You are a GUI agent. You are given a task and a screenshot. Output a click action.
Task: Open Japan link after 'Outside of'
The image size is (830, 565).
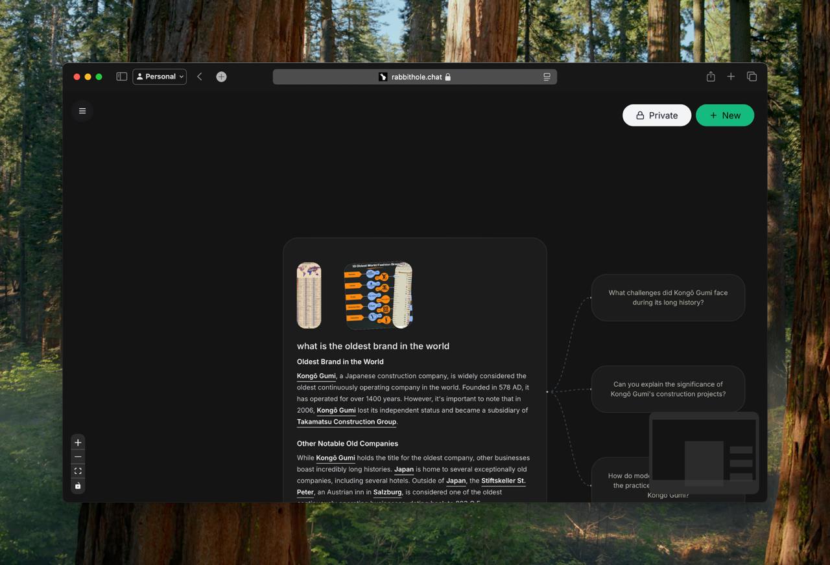coord(456,481)
